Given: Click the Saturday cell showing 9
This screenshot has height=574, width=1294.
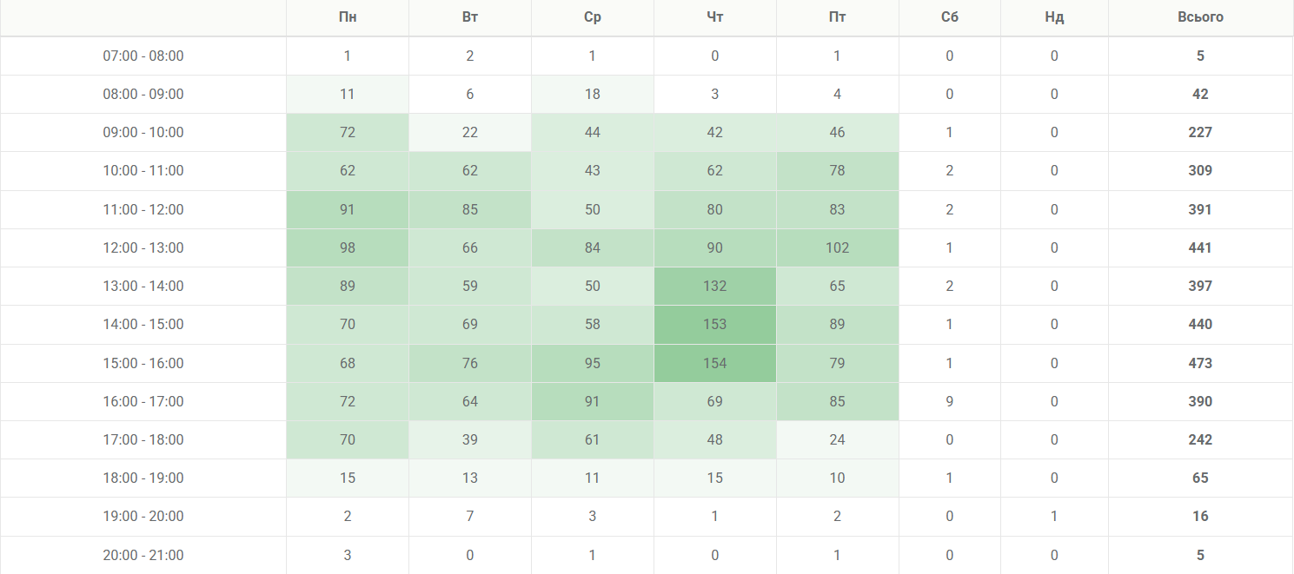Looking at the screenshot, I should (x=950, y=401).
